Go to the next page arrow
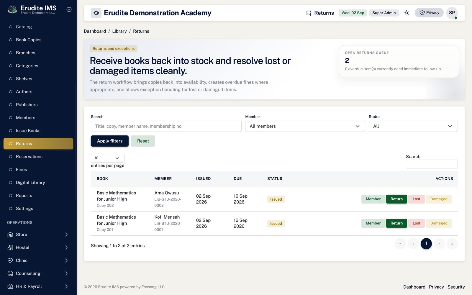Screen dimensions: 472x295 (439, 244)
